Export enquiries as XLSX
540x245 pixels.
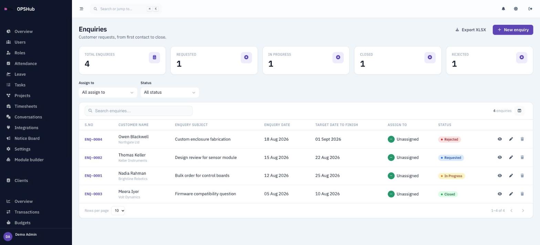(470, 30)
